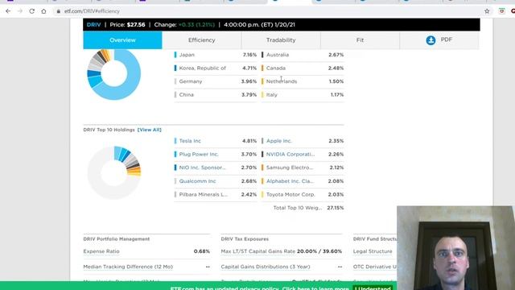Screen dimensions: 515x290
Task: Click the browser forward arrow
Action: coord(20,11)
